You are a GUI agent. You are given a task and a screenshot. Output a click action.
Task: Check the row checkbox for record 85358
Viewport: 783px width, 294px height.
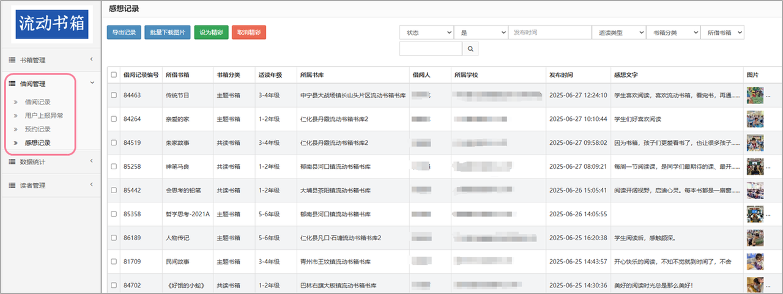click(x=114, y=214)
